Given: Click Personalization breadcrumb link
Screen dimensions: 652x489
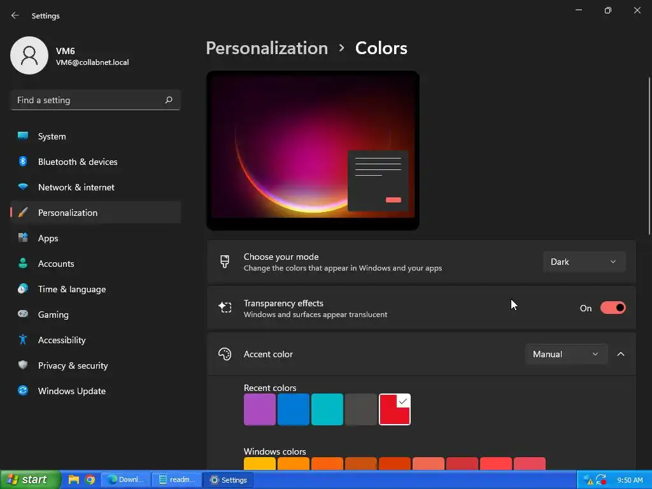Looking at the screenshot, I should point(267,48).
